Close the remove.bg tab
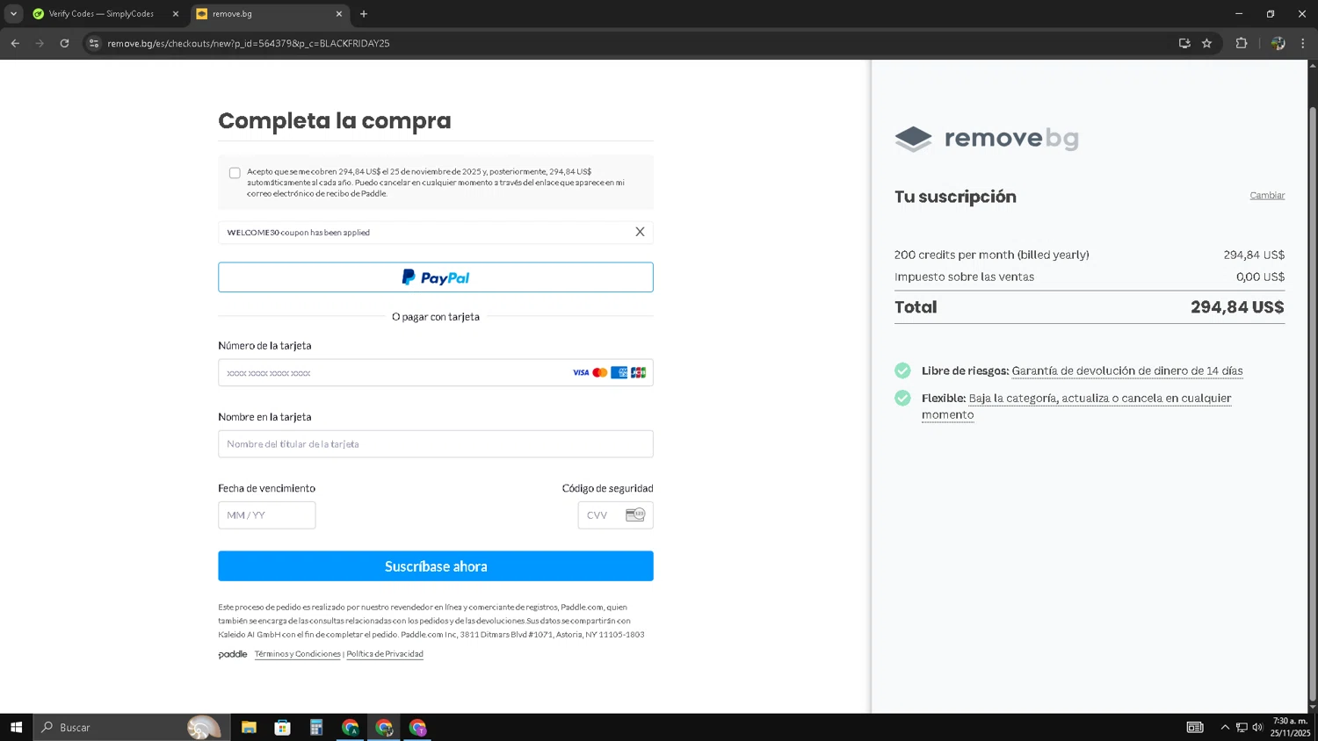Screen dimensions: 1318x741 click(339, 14)
